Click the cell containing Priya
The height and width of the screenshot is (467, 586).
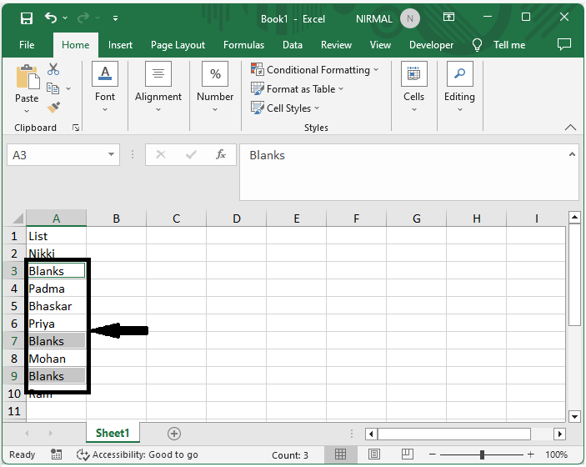tap(56, 324)
